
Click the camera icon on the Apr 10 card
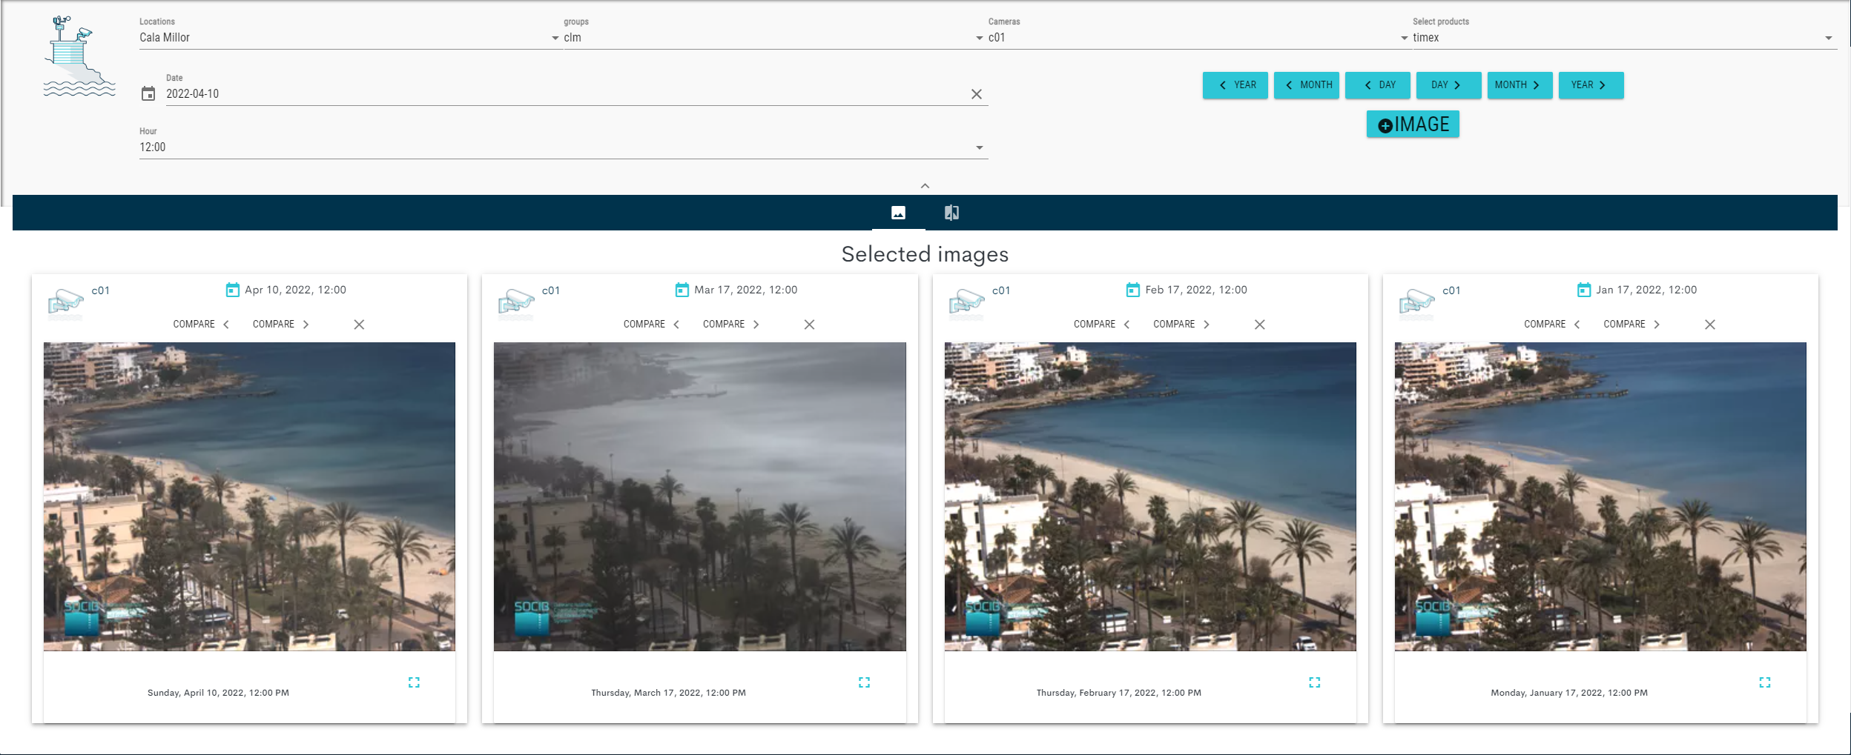[x=66, y=302]
